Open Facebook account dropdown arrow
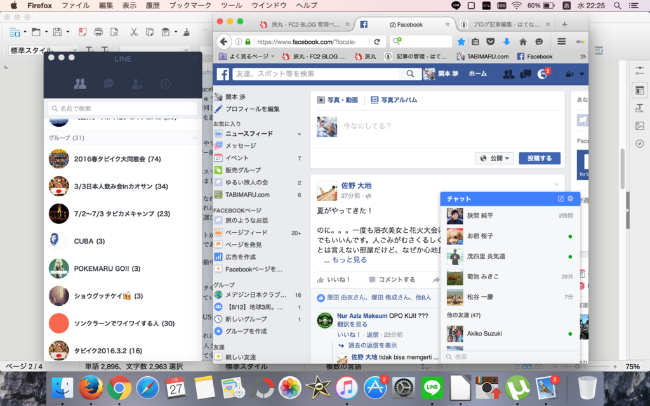 582,74
